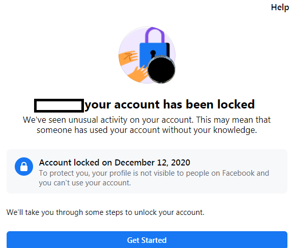Open the Help link
This screenshot has height=248, width=292.
click(x=280, y=8)
